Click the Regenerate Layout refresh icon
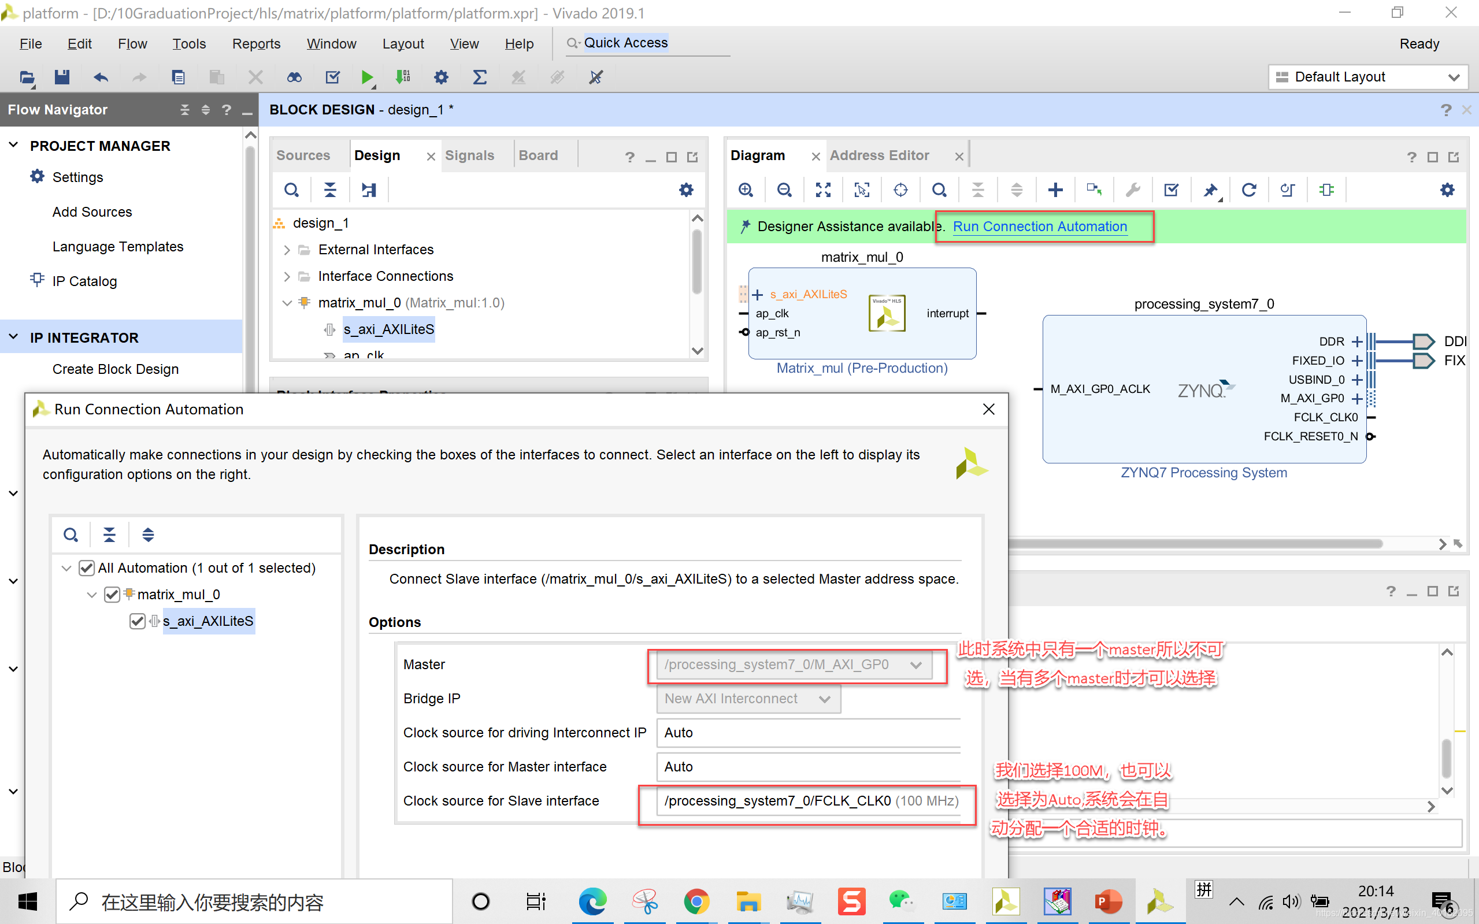 tap(1248, 190)
